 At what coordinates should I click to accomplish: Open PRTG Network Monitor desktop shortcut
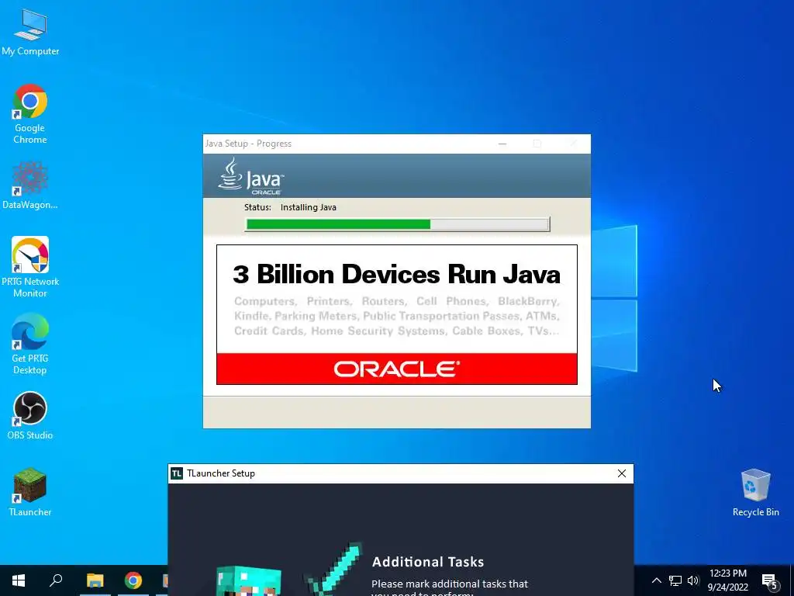click(30, 267)
